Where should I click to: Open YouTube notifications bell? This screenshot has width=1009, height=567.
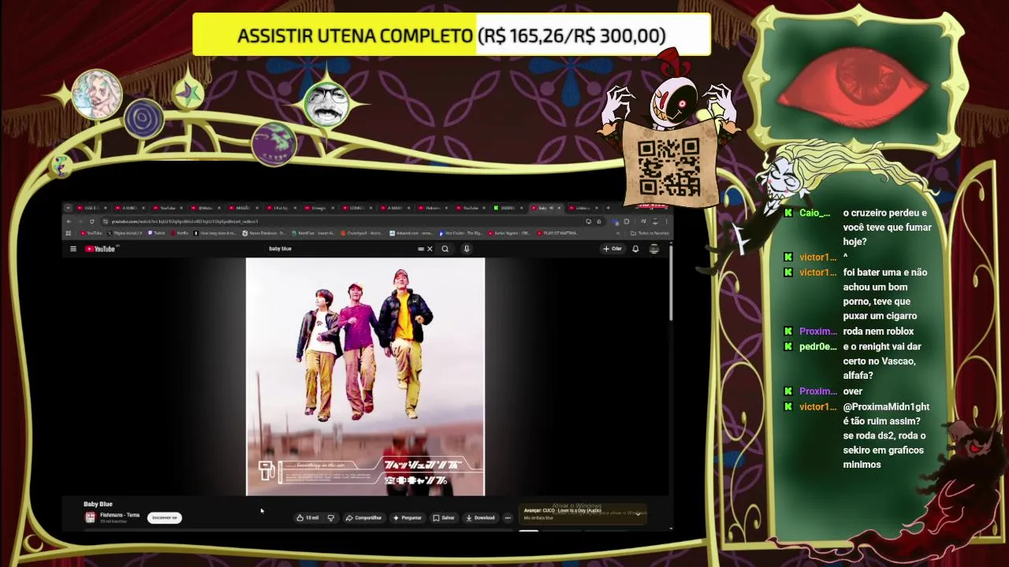(x=635, y=249)
